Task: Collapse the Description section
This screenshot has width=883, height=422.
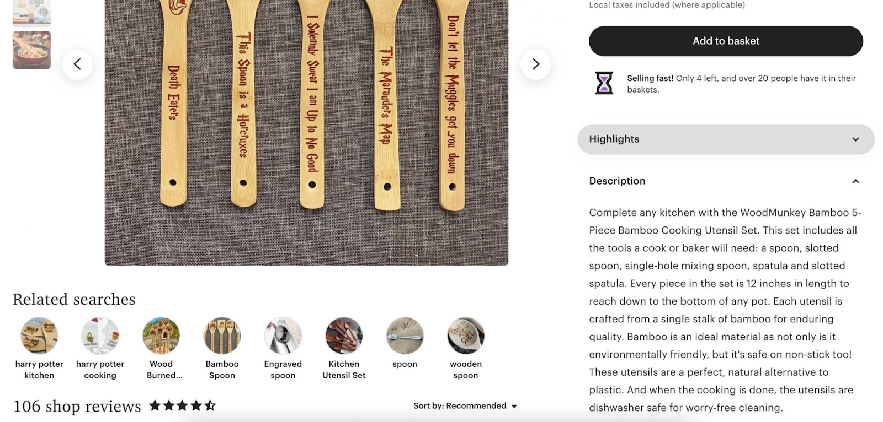Action: point(726,181)
